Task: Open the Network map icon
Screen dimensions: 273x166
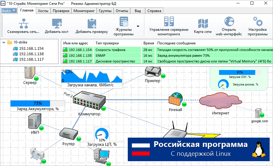Action: point(202,23)
